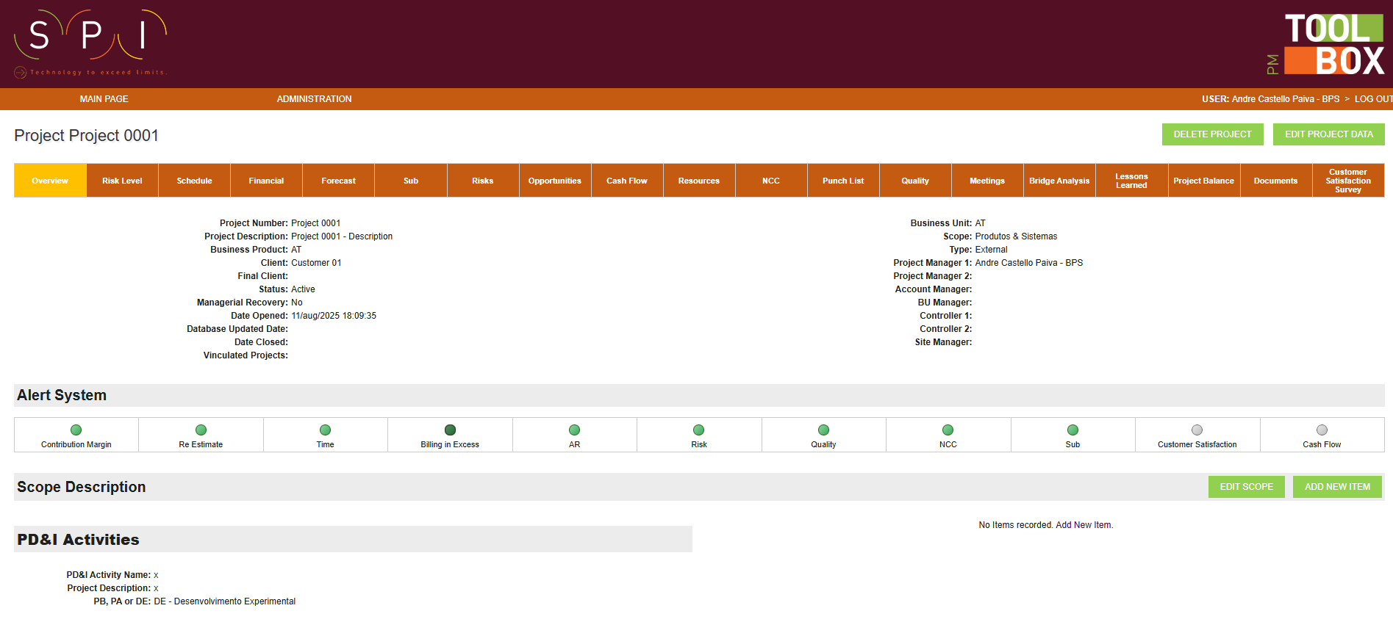Click user name Andre Castello Paiva - BPS

tap(1286, 99)
